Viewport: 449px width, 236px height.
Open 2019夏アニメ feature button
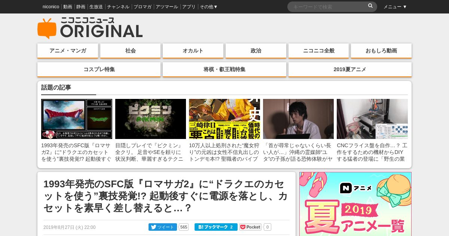coord(350,69)
